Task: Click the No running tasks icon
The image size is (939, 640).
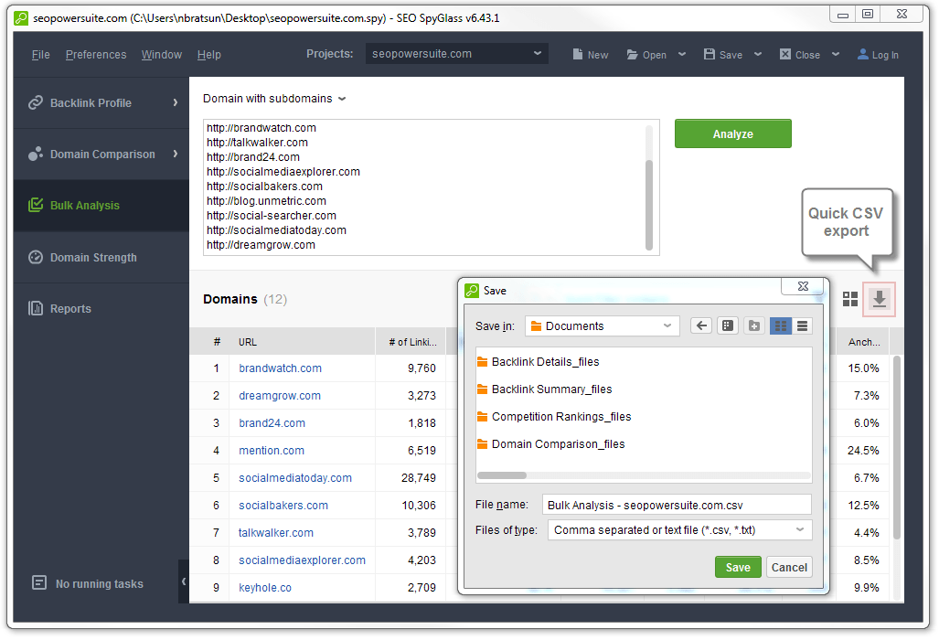Action: 39,582
